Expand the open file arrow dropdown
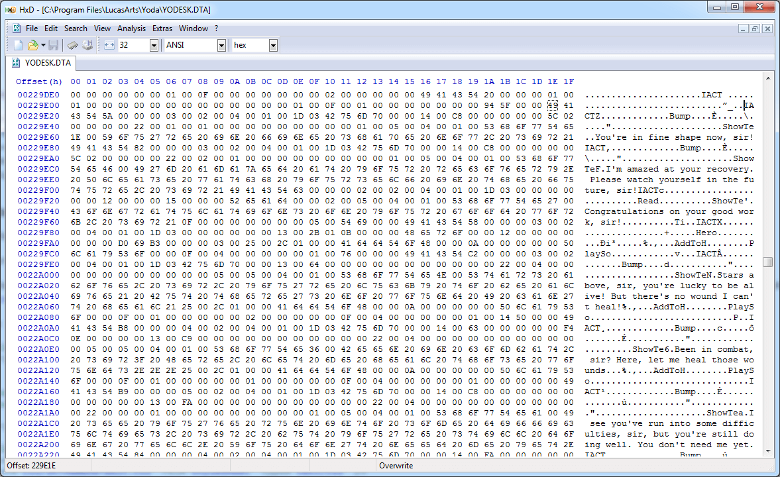 click(43, 45)
